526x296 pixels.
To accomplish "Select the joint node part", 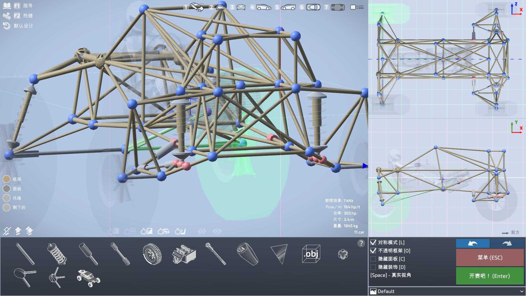I will pos(343,254).
